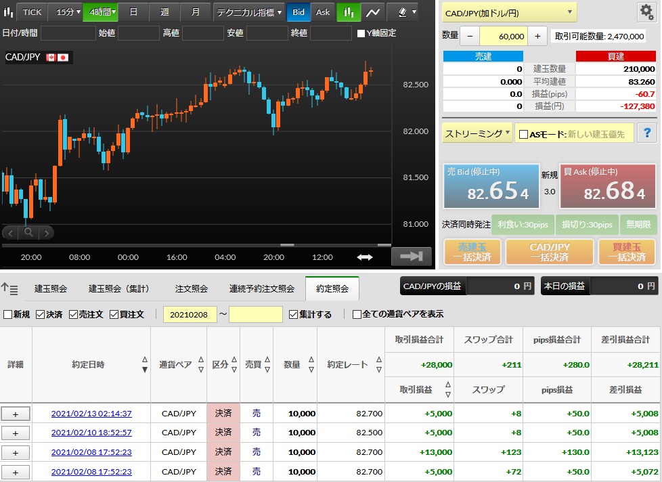Click the start date field 20210208
This screenshot has height=482, width=662.
[190, 314]
